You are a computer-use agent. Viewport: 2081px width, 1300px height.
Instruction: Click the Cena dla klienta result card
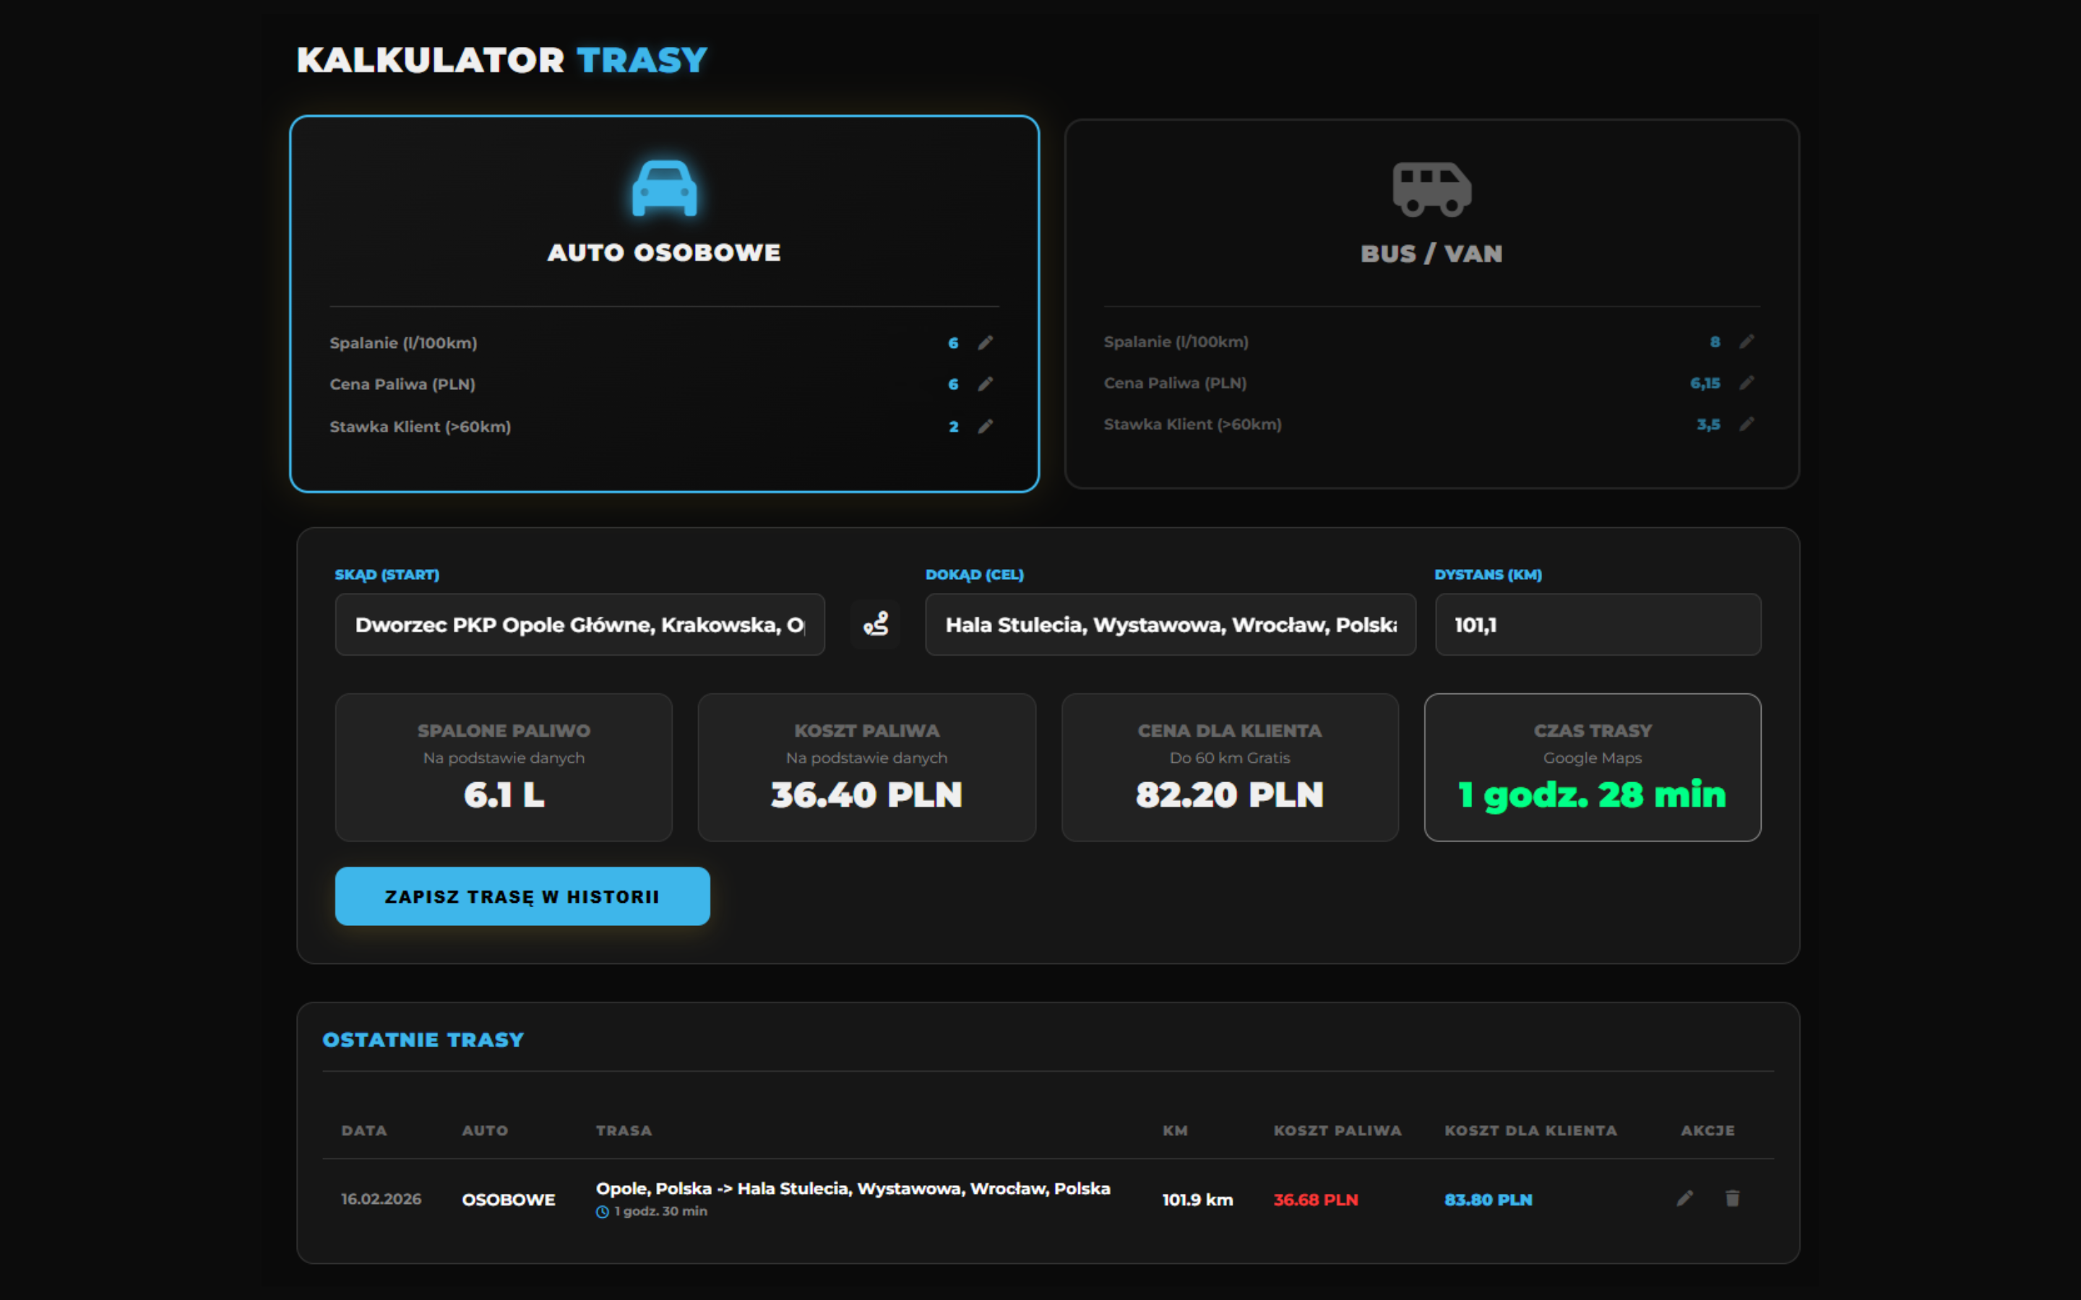(1229, 767)
